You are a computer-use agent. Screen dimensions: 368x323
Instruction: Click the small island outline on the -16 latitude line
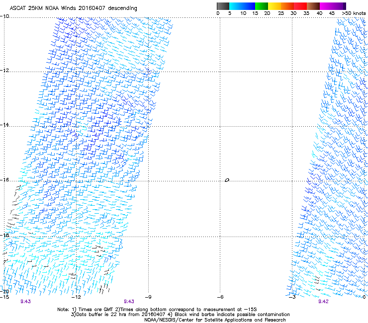click(x=227, y=180)
